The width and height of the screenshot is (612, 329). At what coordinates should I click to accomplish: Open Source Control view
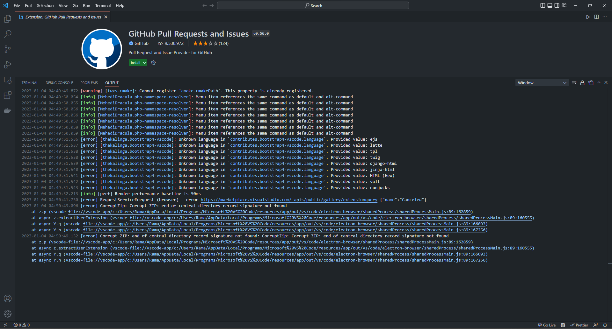[x=7, y=49]
